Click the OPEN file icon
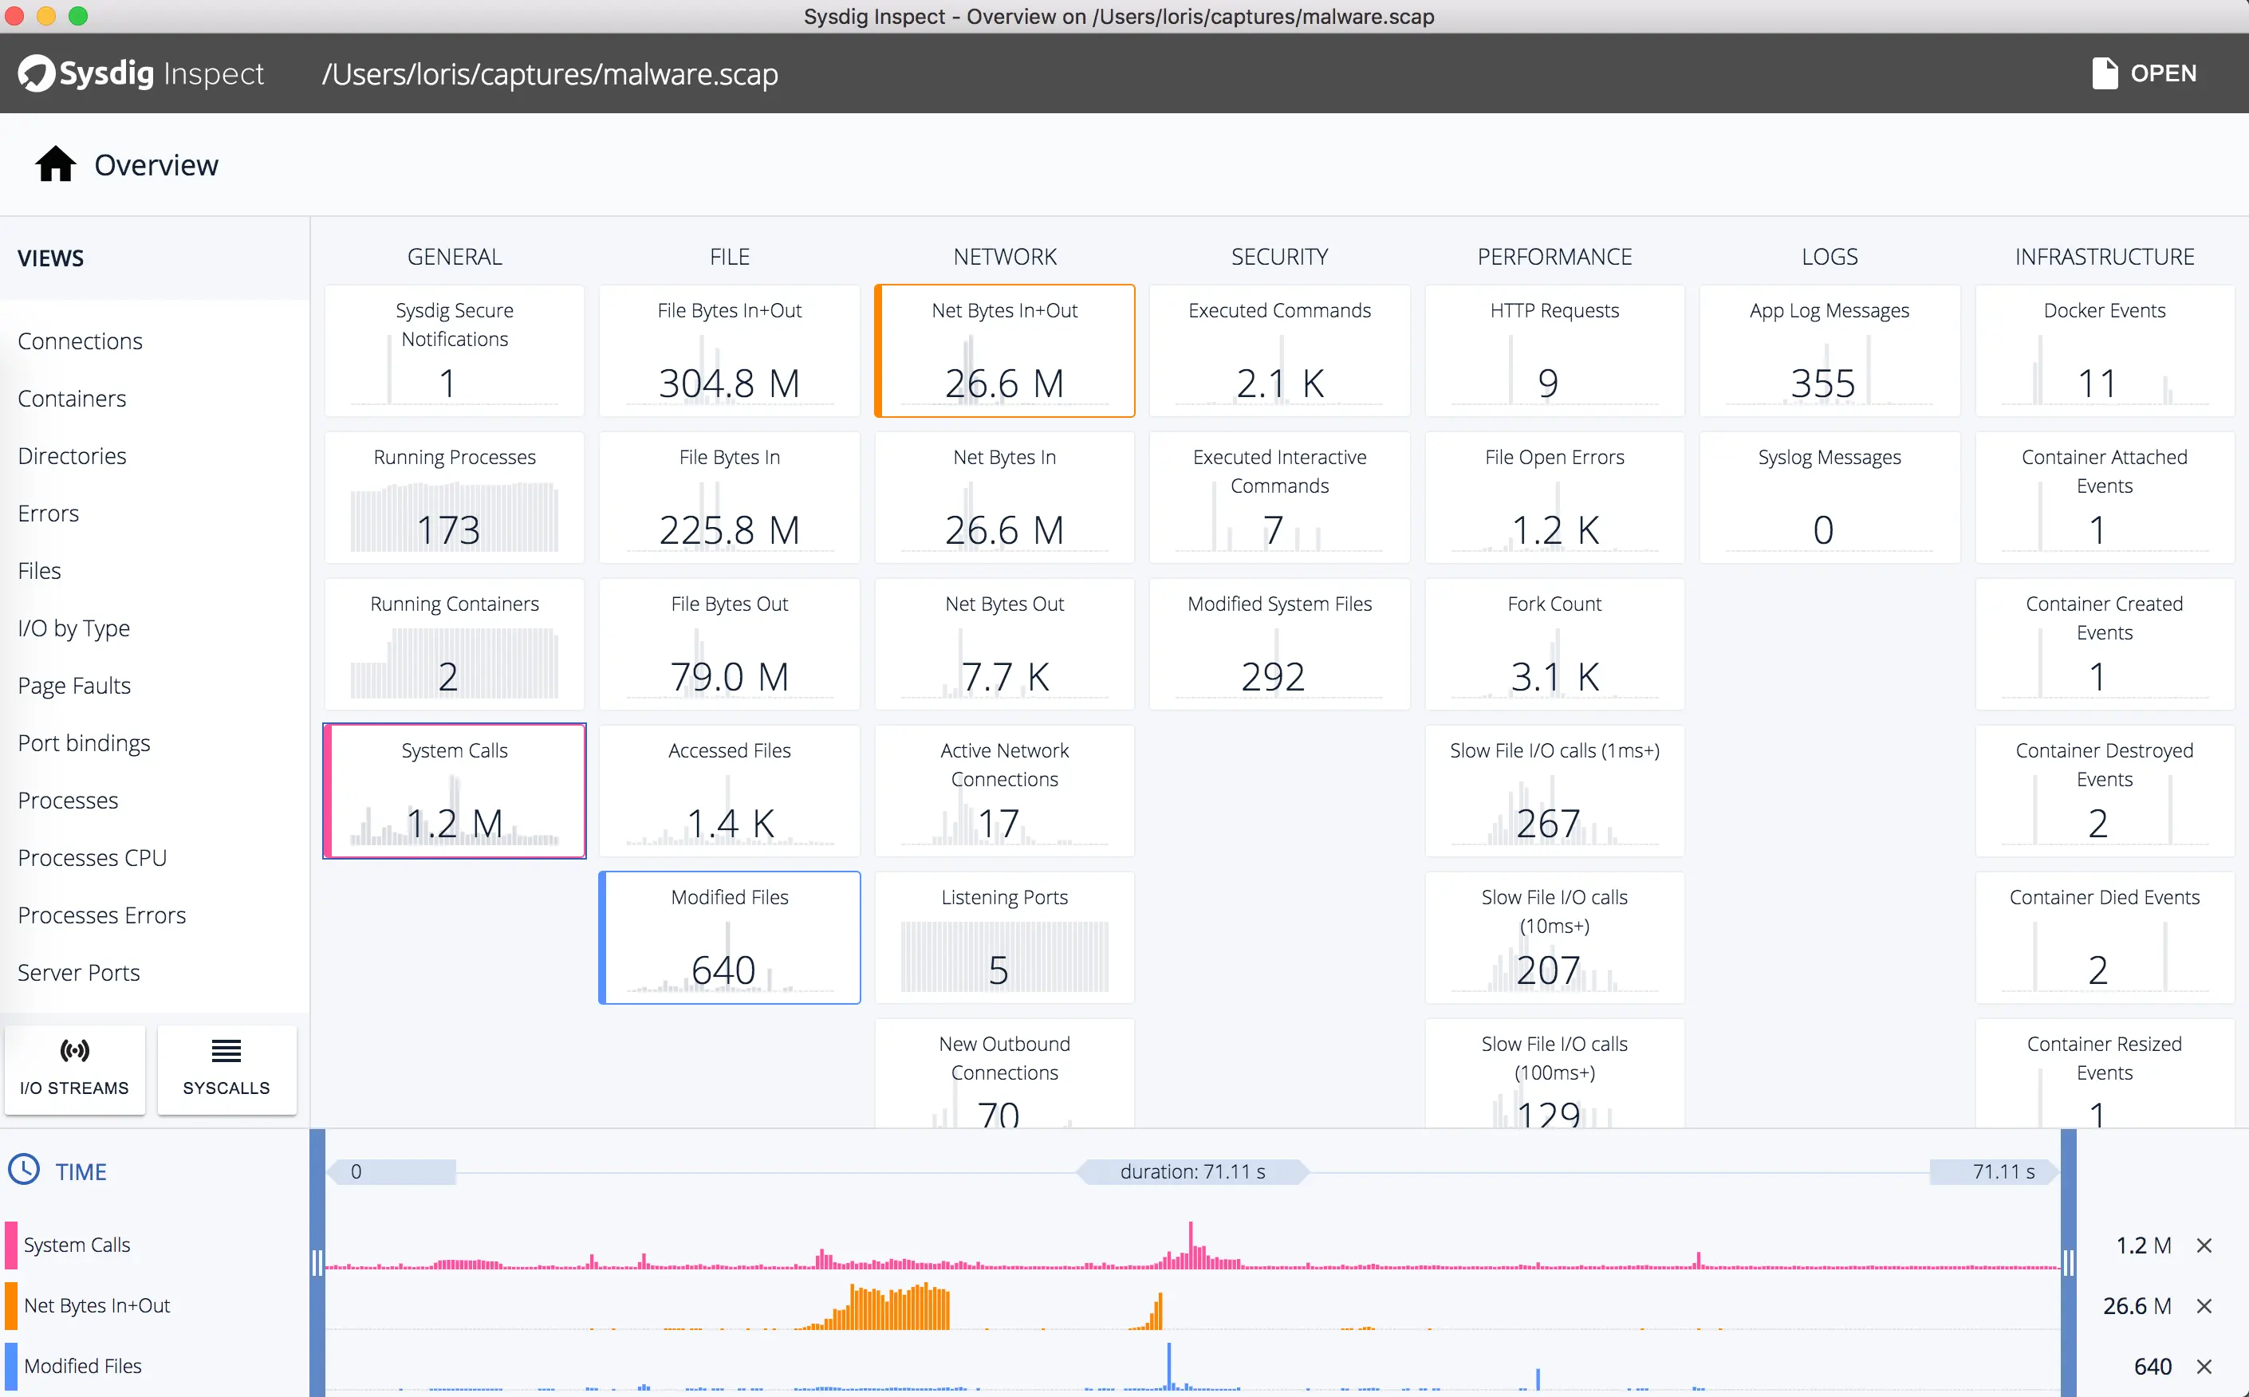Image resolution: width=2249 pixels, height=1397 pixels. tap(2104, 73)
